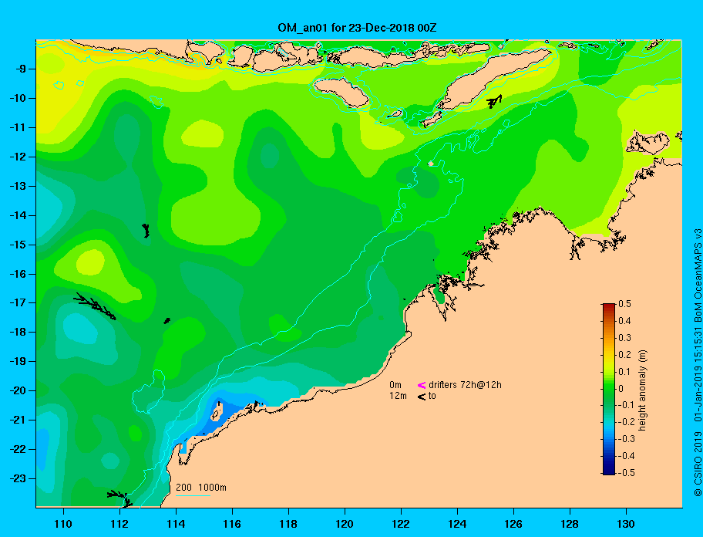Click the '0m' depth legend label
The height and width of the screenshot is (537, 703).
click(395, 385)
